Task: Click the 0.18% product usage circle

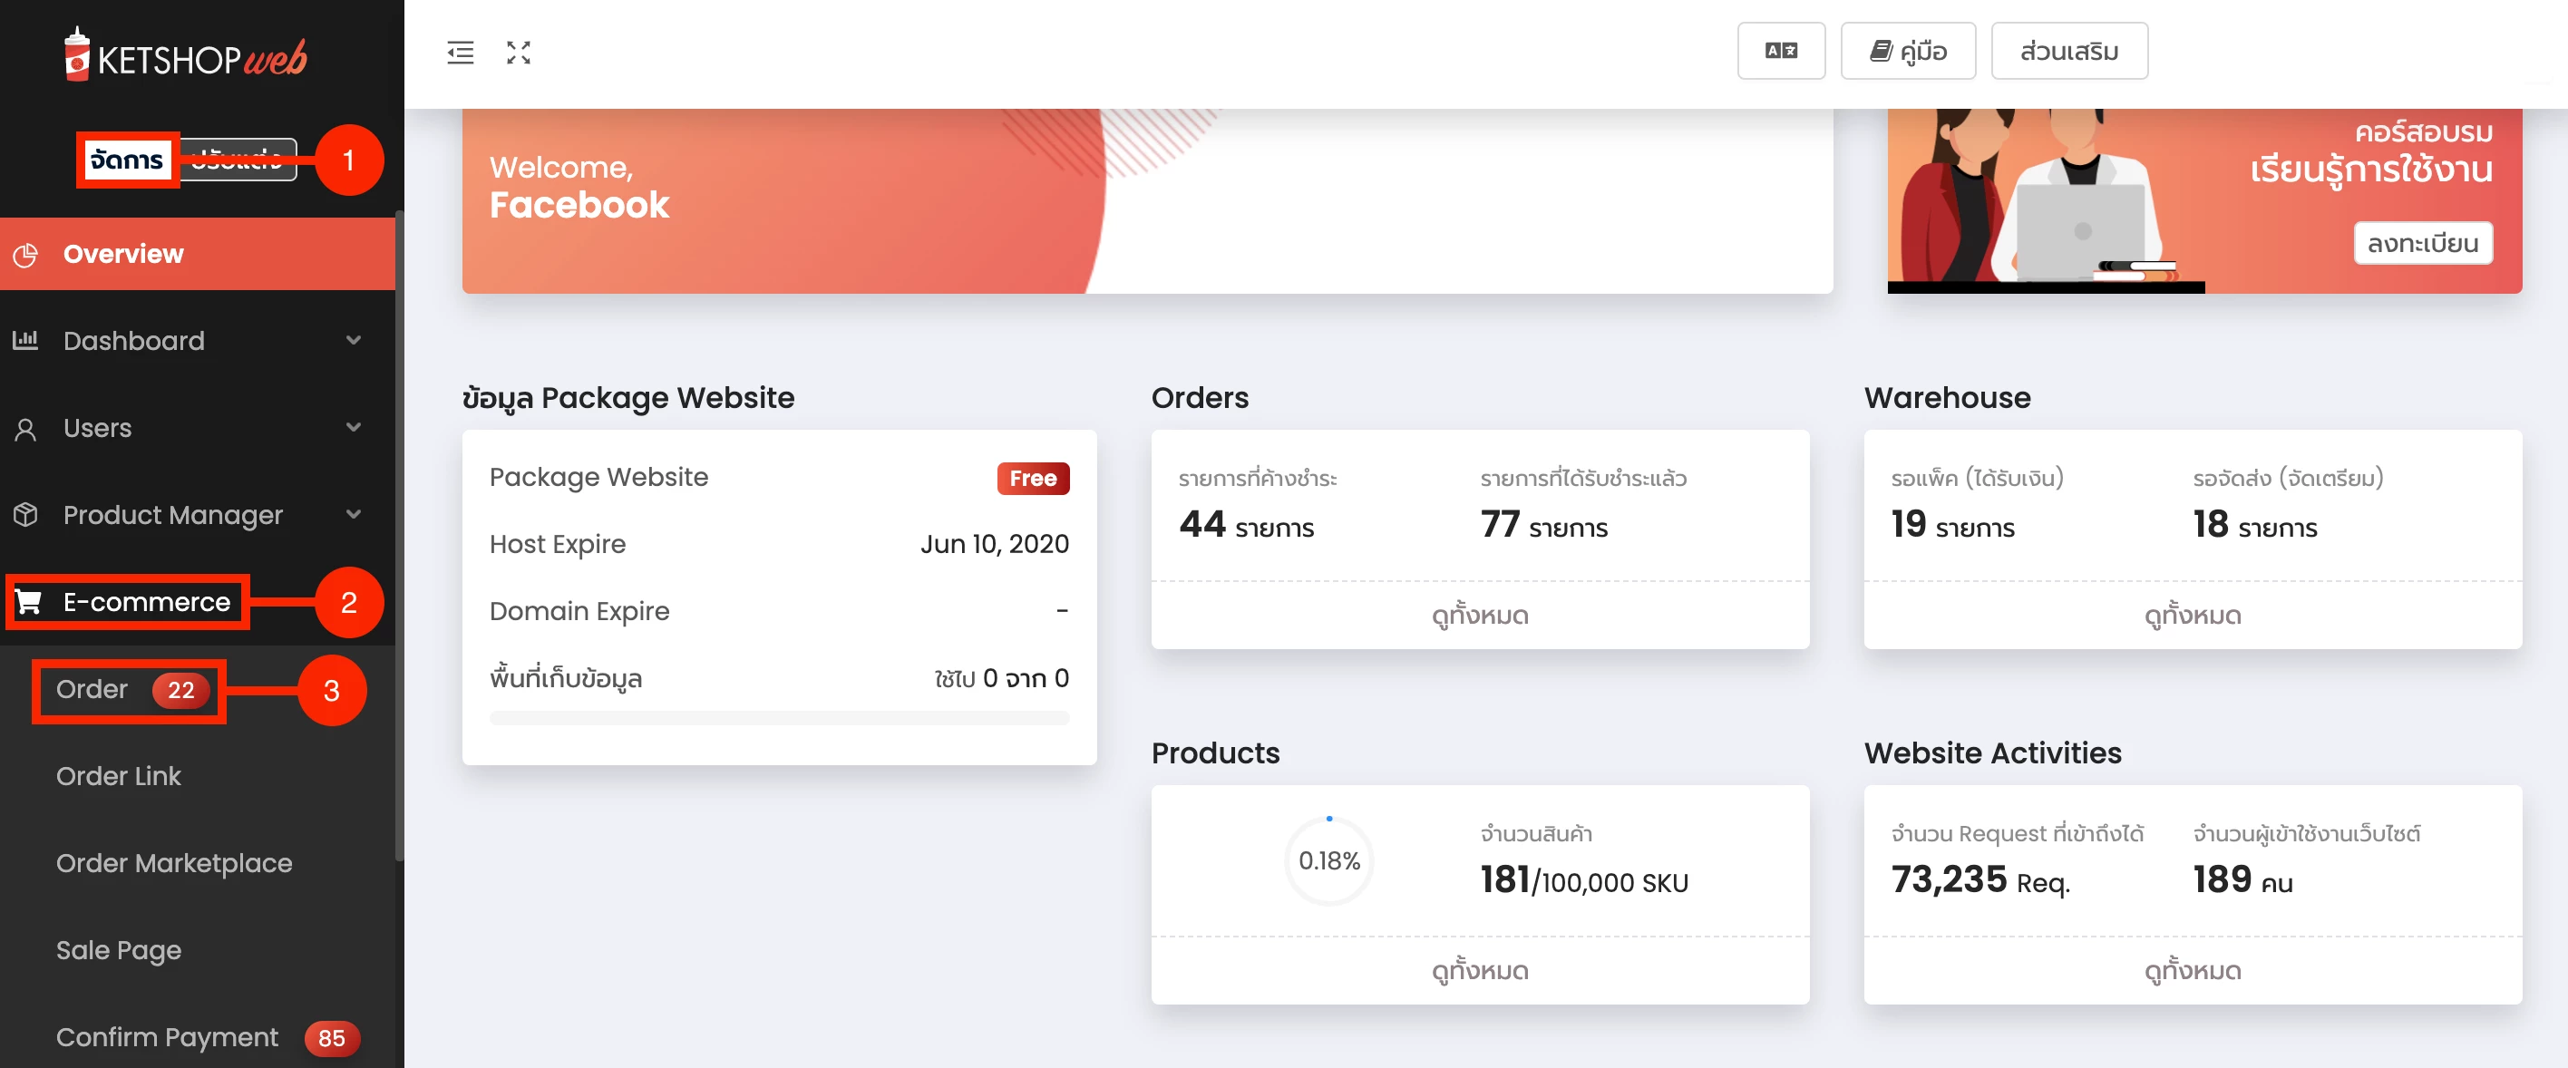Action: click(1328, 860)
